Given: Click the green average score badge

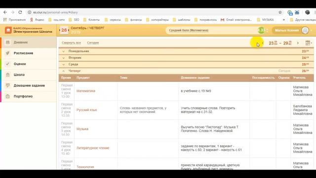Looking at the screenshot, I should pyautogui.click(x=261, y=30).
